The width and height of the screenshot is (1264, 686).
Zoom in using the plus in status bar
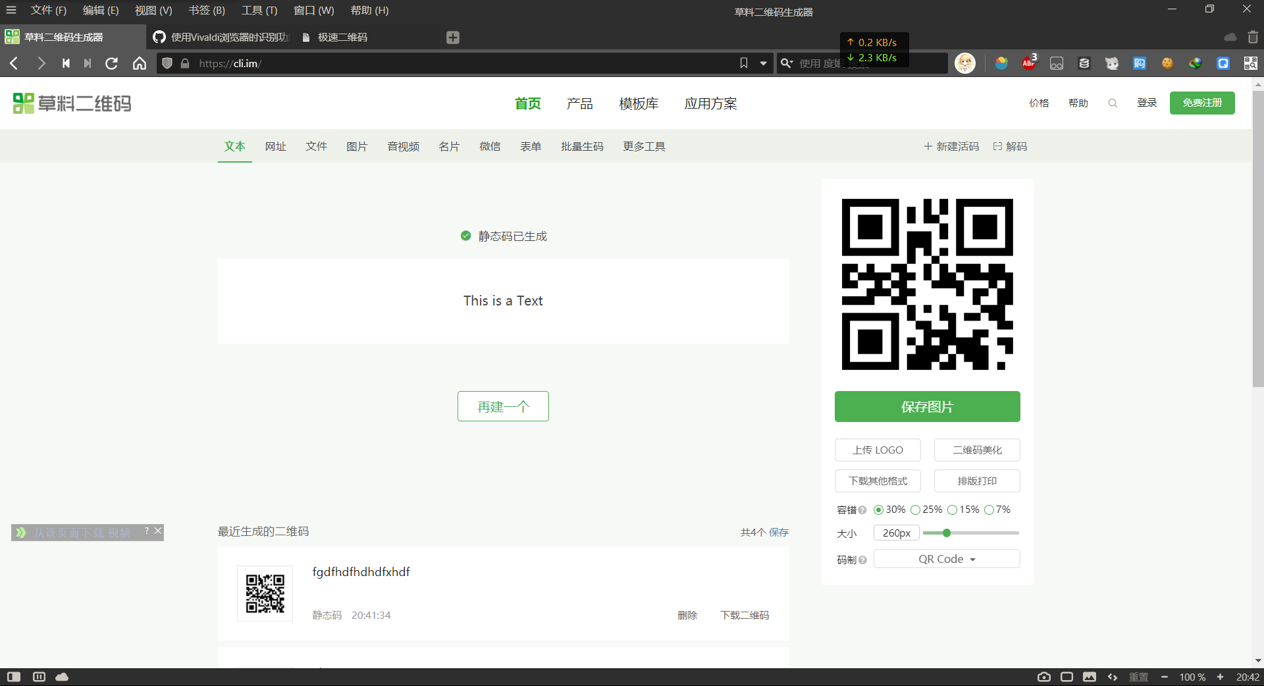[1220, 677]
